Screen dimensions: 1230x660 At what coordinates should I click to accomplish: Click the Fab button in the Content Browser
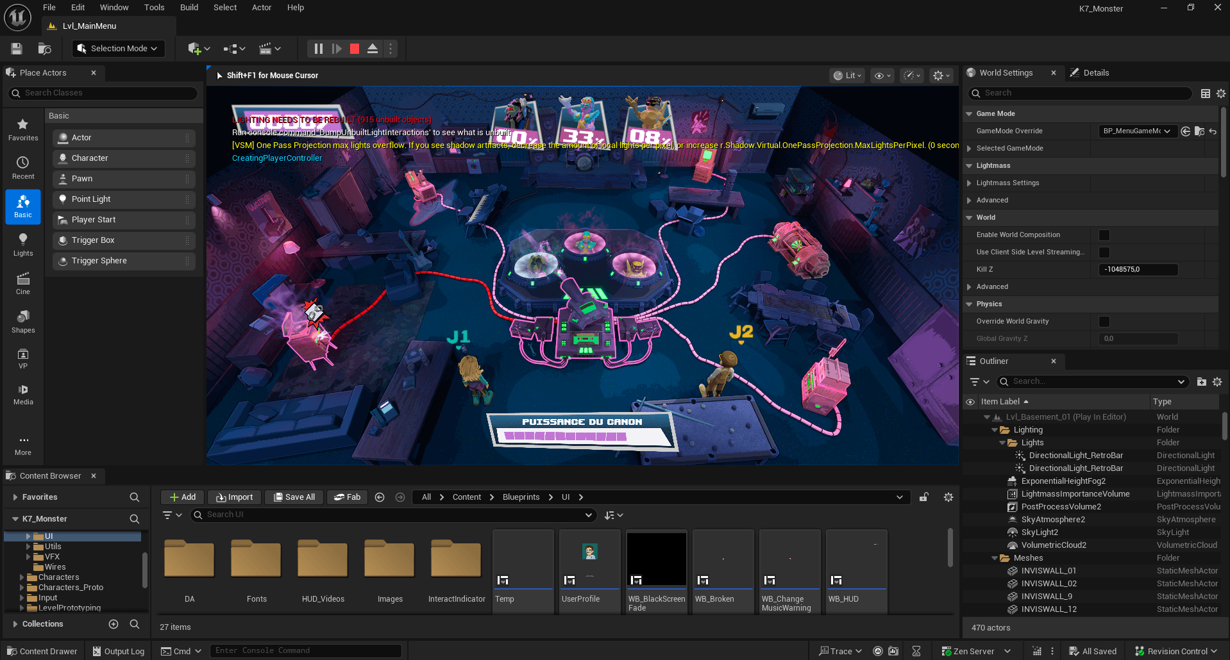[347, 497]
